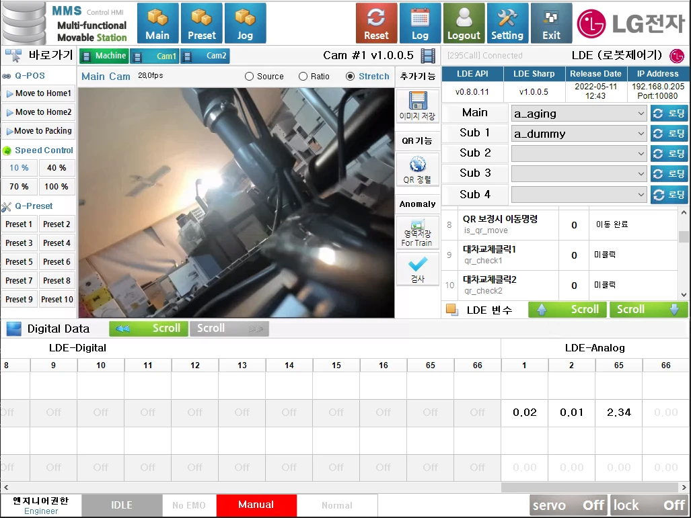Click the 검사 checkmark inspection icon

(417, 269)
